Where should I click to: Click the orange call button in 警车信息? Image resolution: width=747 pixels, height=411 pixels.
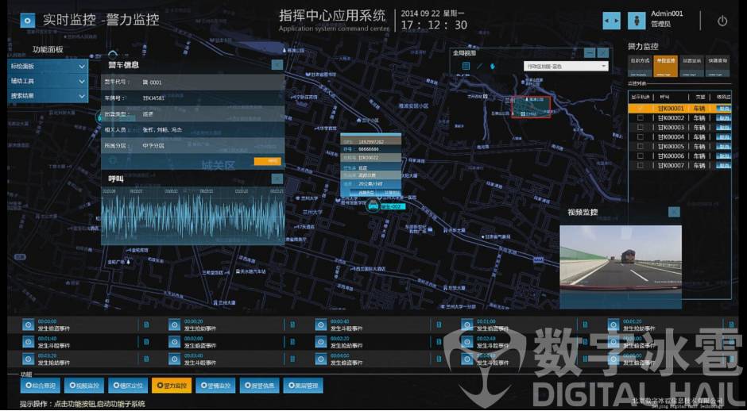pos(267,161)
